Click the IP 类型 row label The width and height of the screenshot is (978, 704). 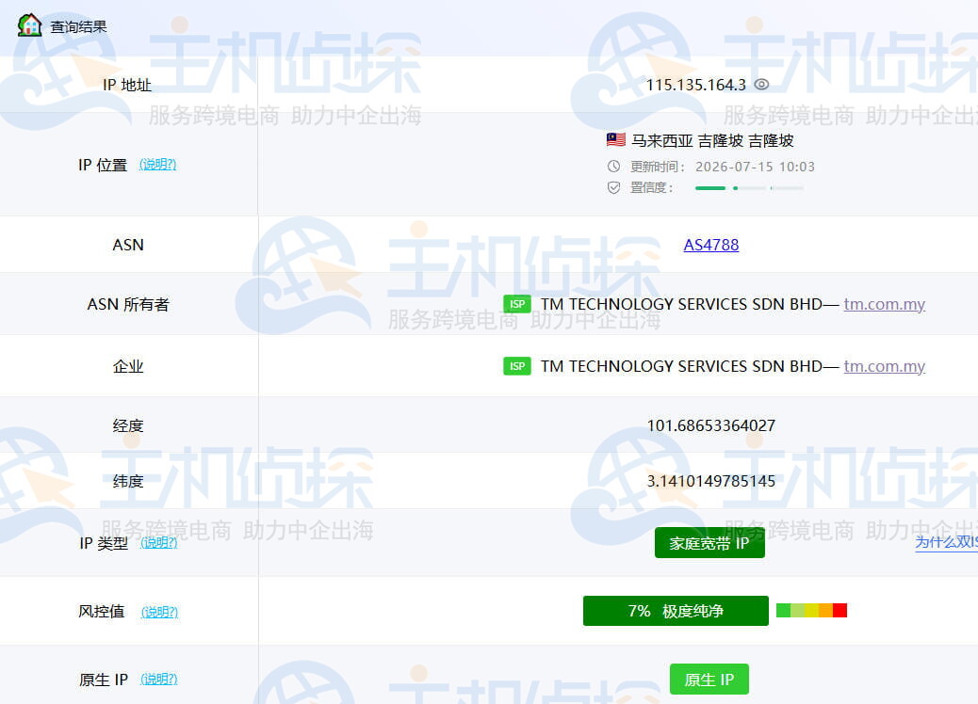104,543
